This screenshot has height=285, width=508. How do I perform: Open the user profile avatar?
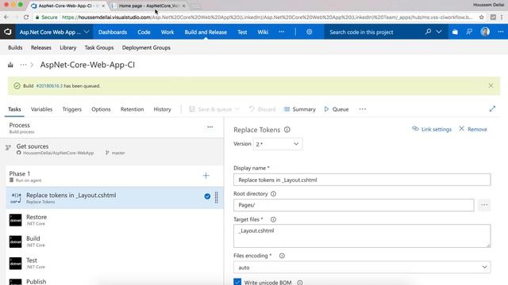click(x=485, y=32)
